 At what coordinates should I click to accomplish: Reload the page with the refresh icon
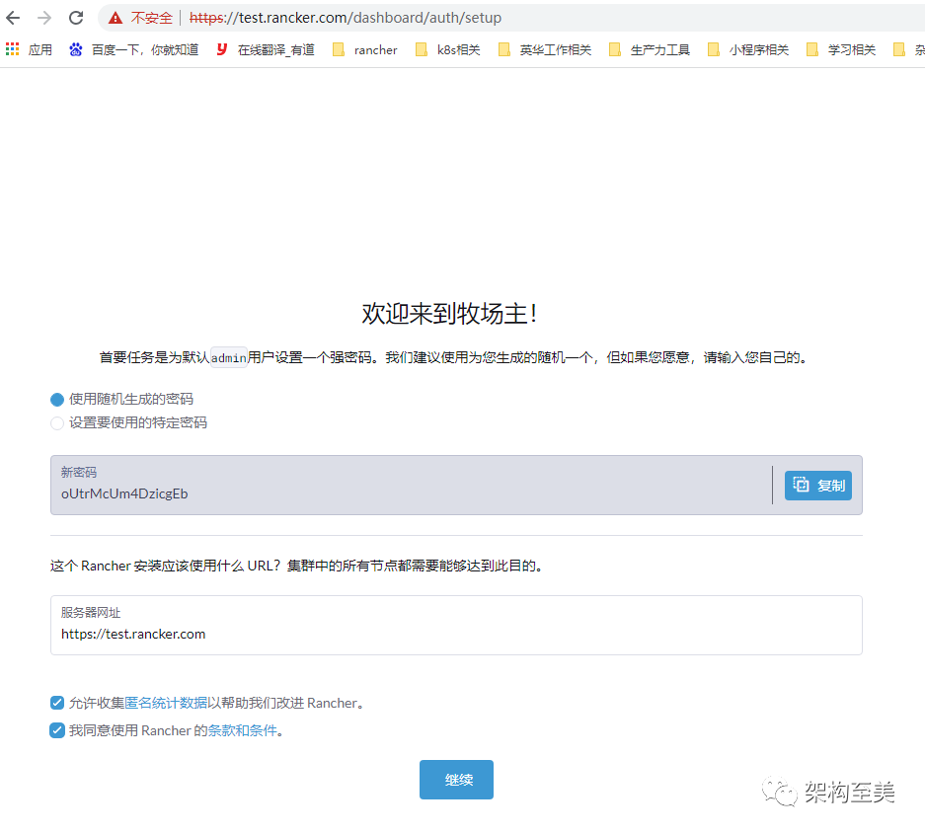pos(76,18)
